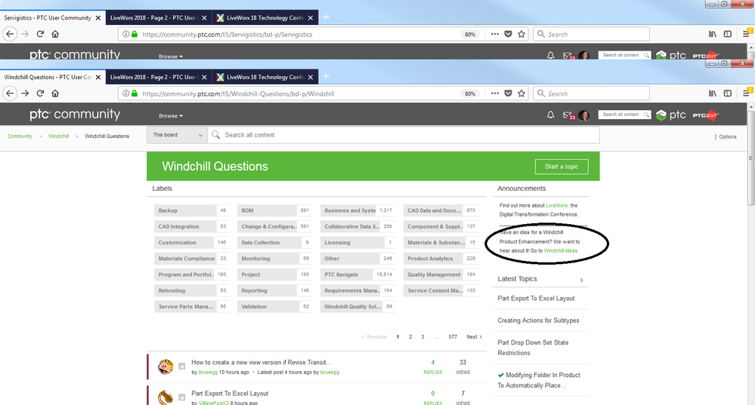Open Windchill Ideas link

(561, 251)
